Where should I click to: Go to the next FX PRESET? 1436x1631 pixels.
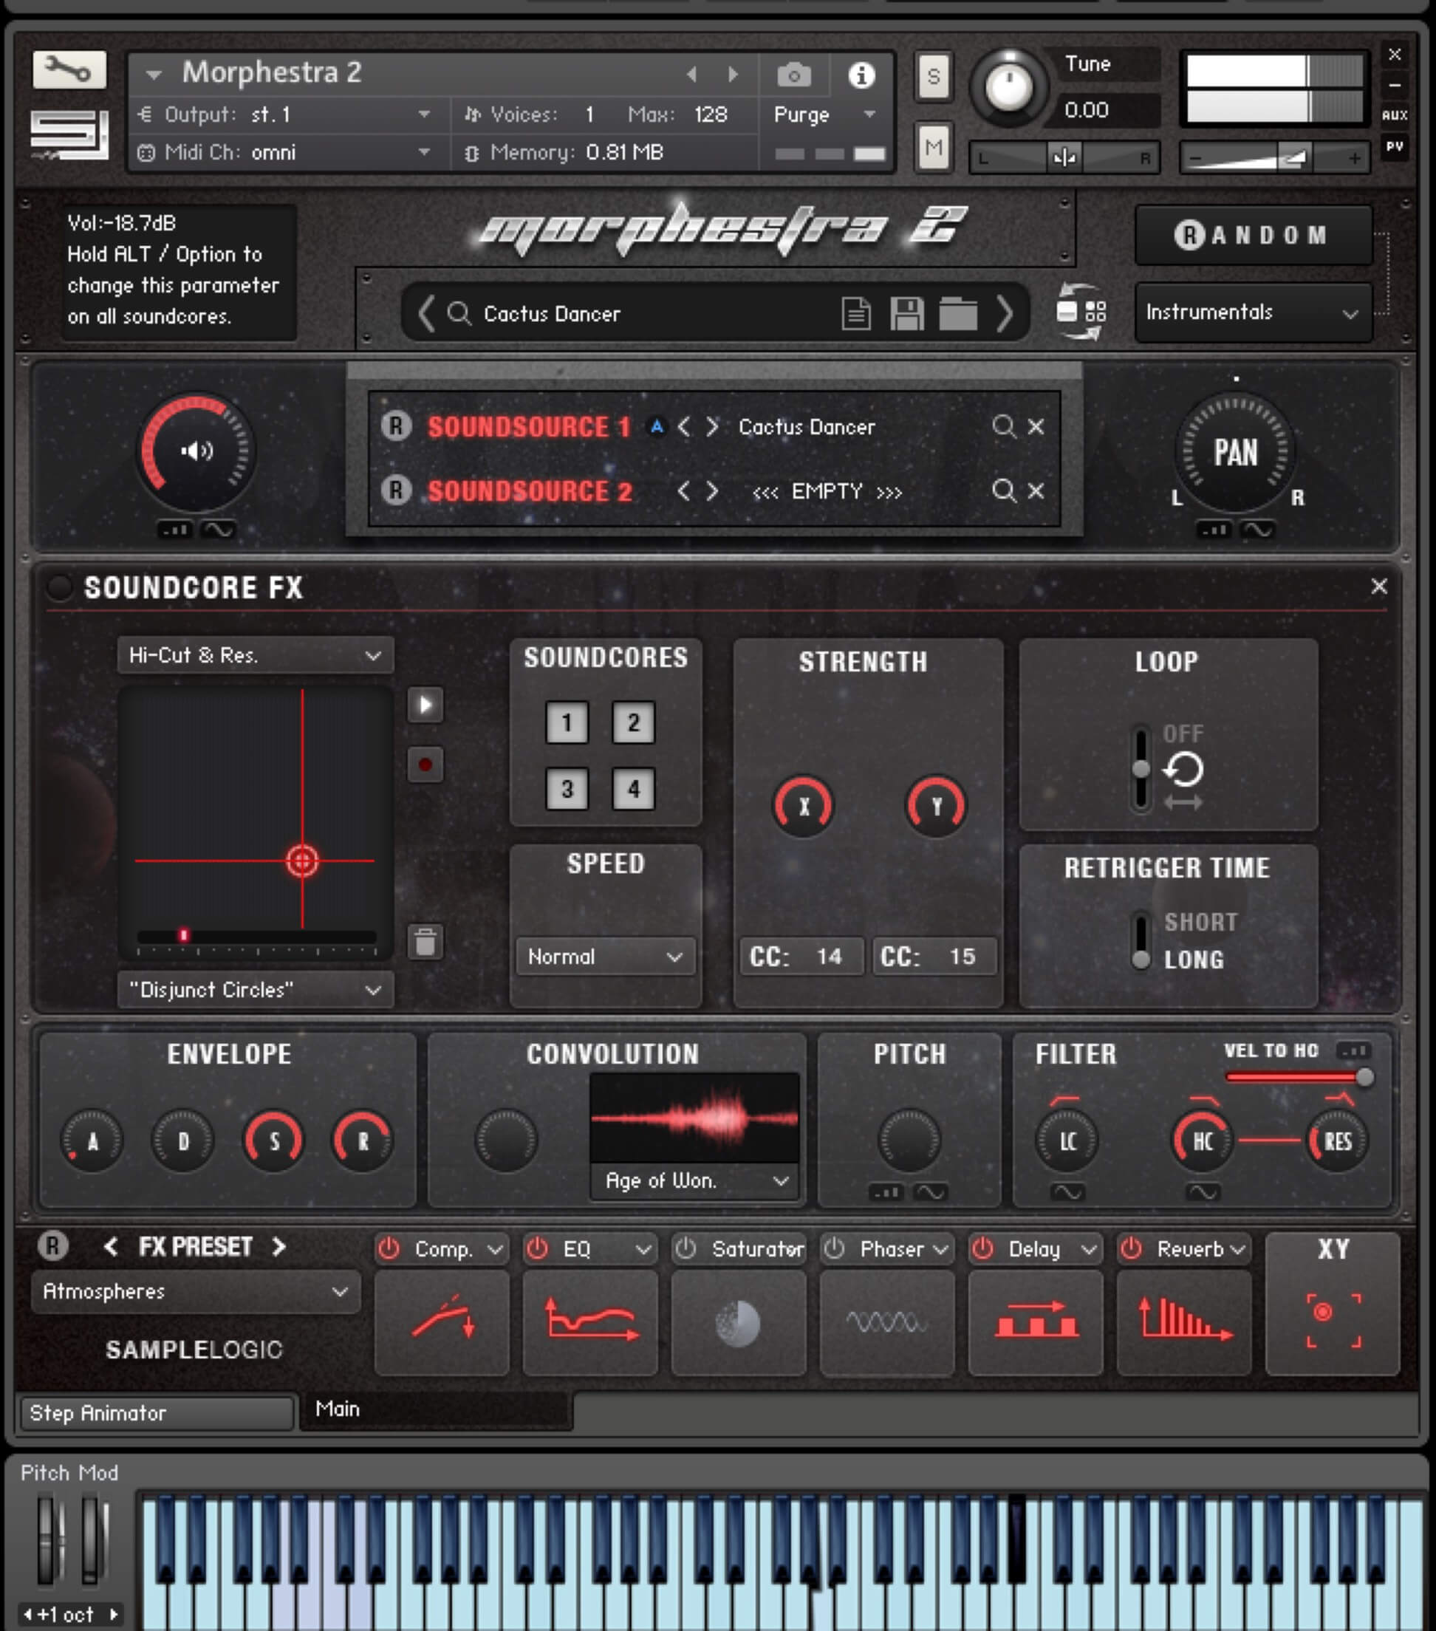click(278, 1246)
